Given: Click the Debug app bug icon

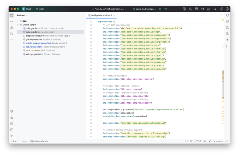Looking at the screenshot, I should tap(166, 9).
